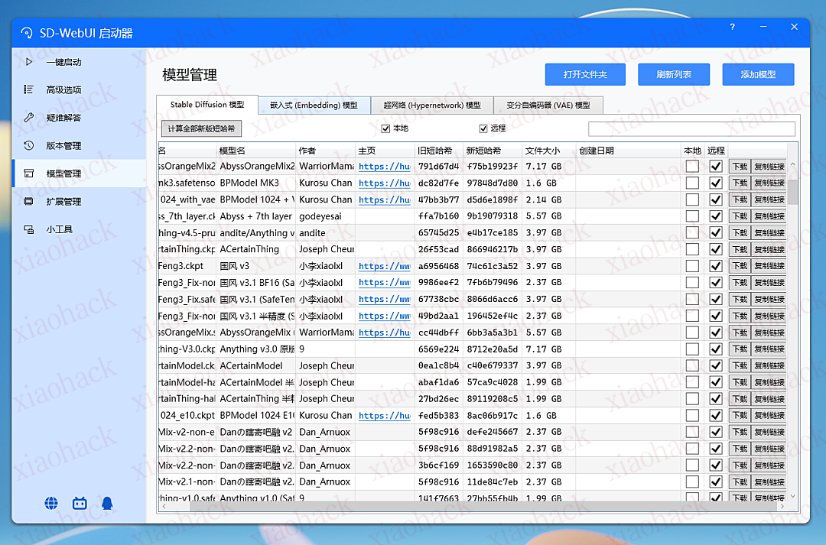Switch to the 变分自编码器 (VAE) 模型 tab

(x=549, y=105)
